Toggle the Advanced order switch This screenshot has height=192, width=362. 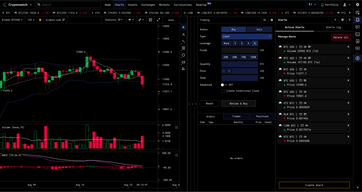[x=224, y=85]
